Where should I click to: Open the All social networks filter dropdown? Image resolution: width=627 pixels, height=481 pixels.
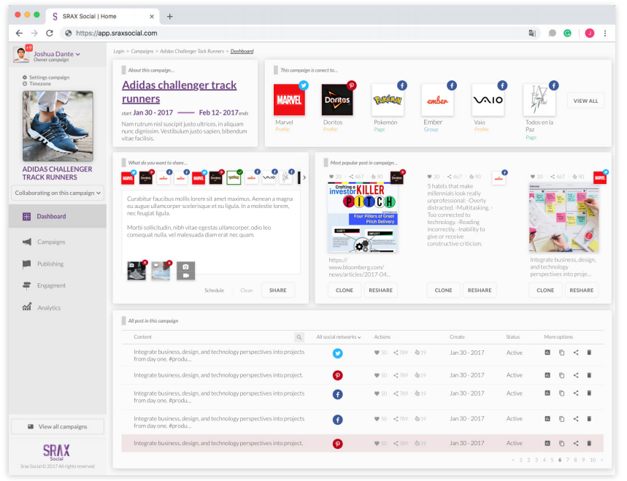pyautogui.click(x=339, y=337)
